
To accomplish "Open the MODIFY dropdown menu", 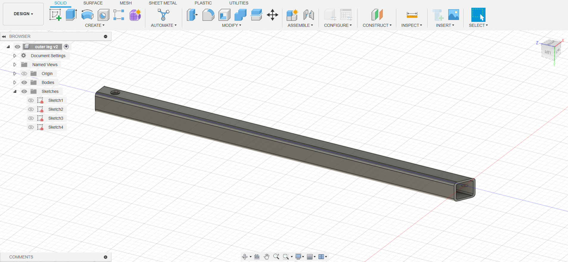I will click(231, 25).
